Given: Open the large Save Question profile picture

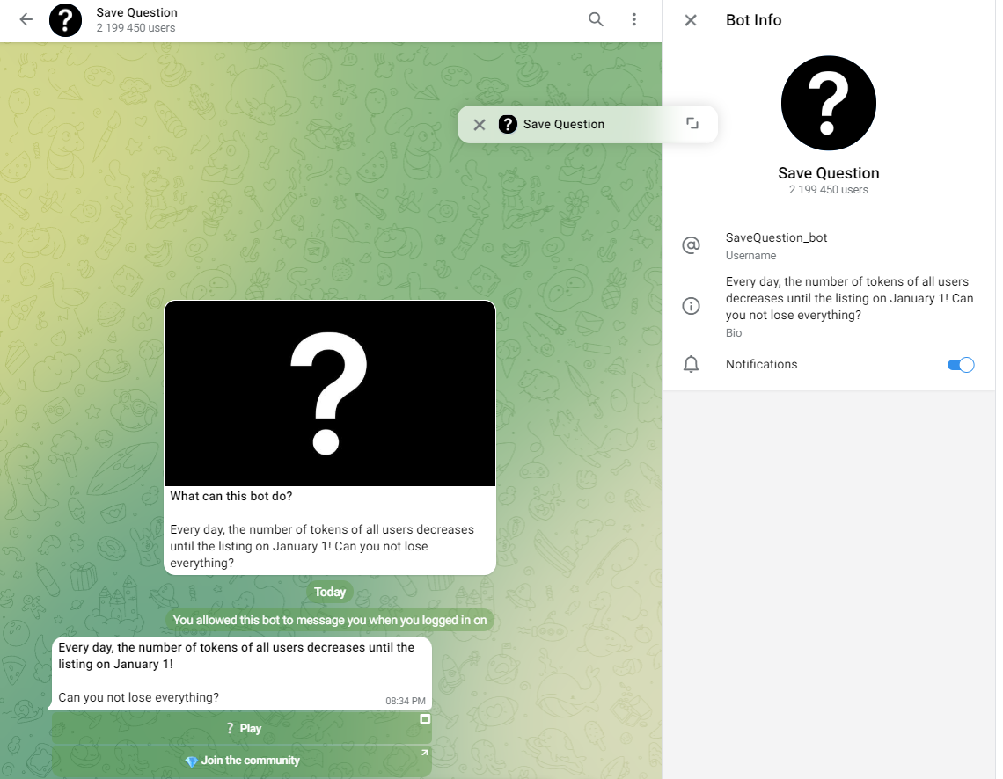Looking at the screenshot, I should [828, 103].
